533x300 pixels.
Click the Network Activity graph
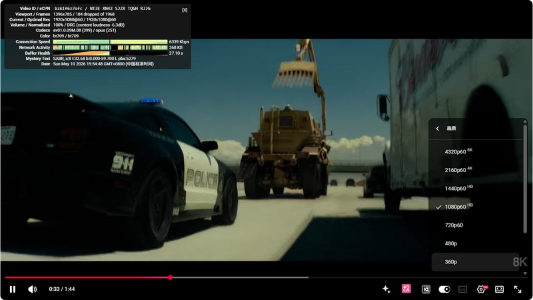point(110,47)
